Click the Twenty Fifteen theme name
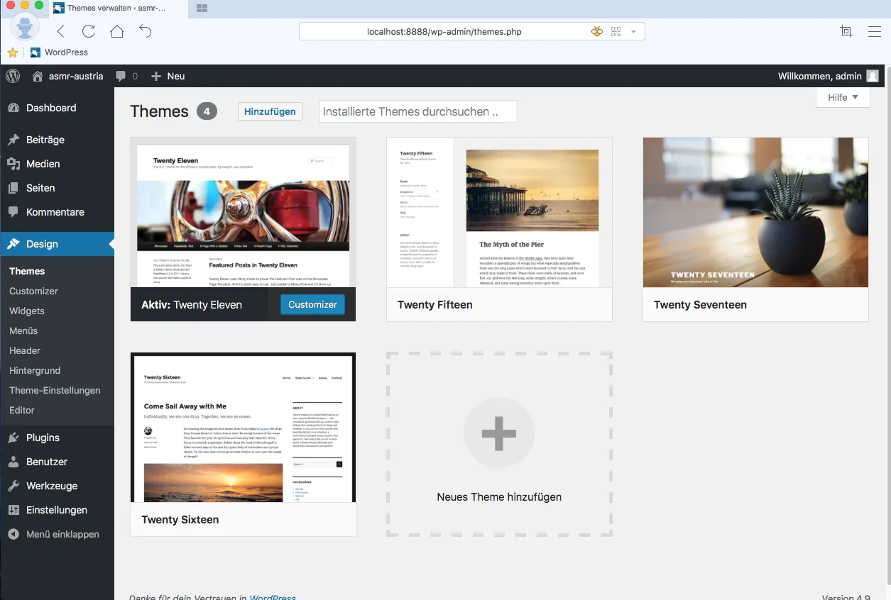Image resolution: width=891 pixels, height=600 pixels. 434,305
